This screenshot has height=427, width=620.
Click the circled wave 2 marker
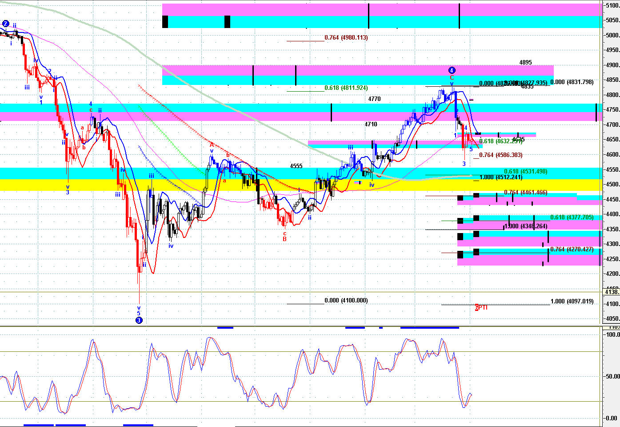click(5, 24)
